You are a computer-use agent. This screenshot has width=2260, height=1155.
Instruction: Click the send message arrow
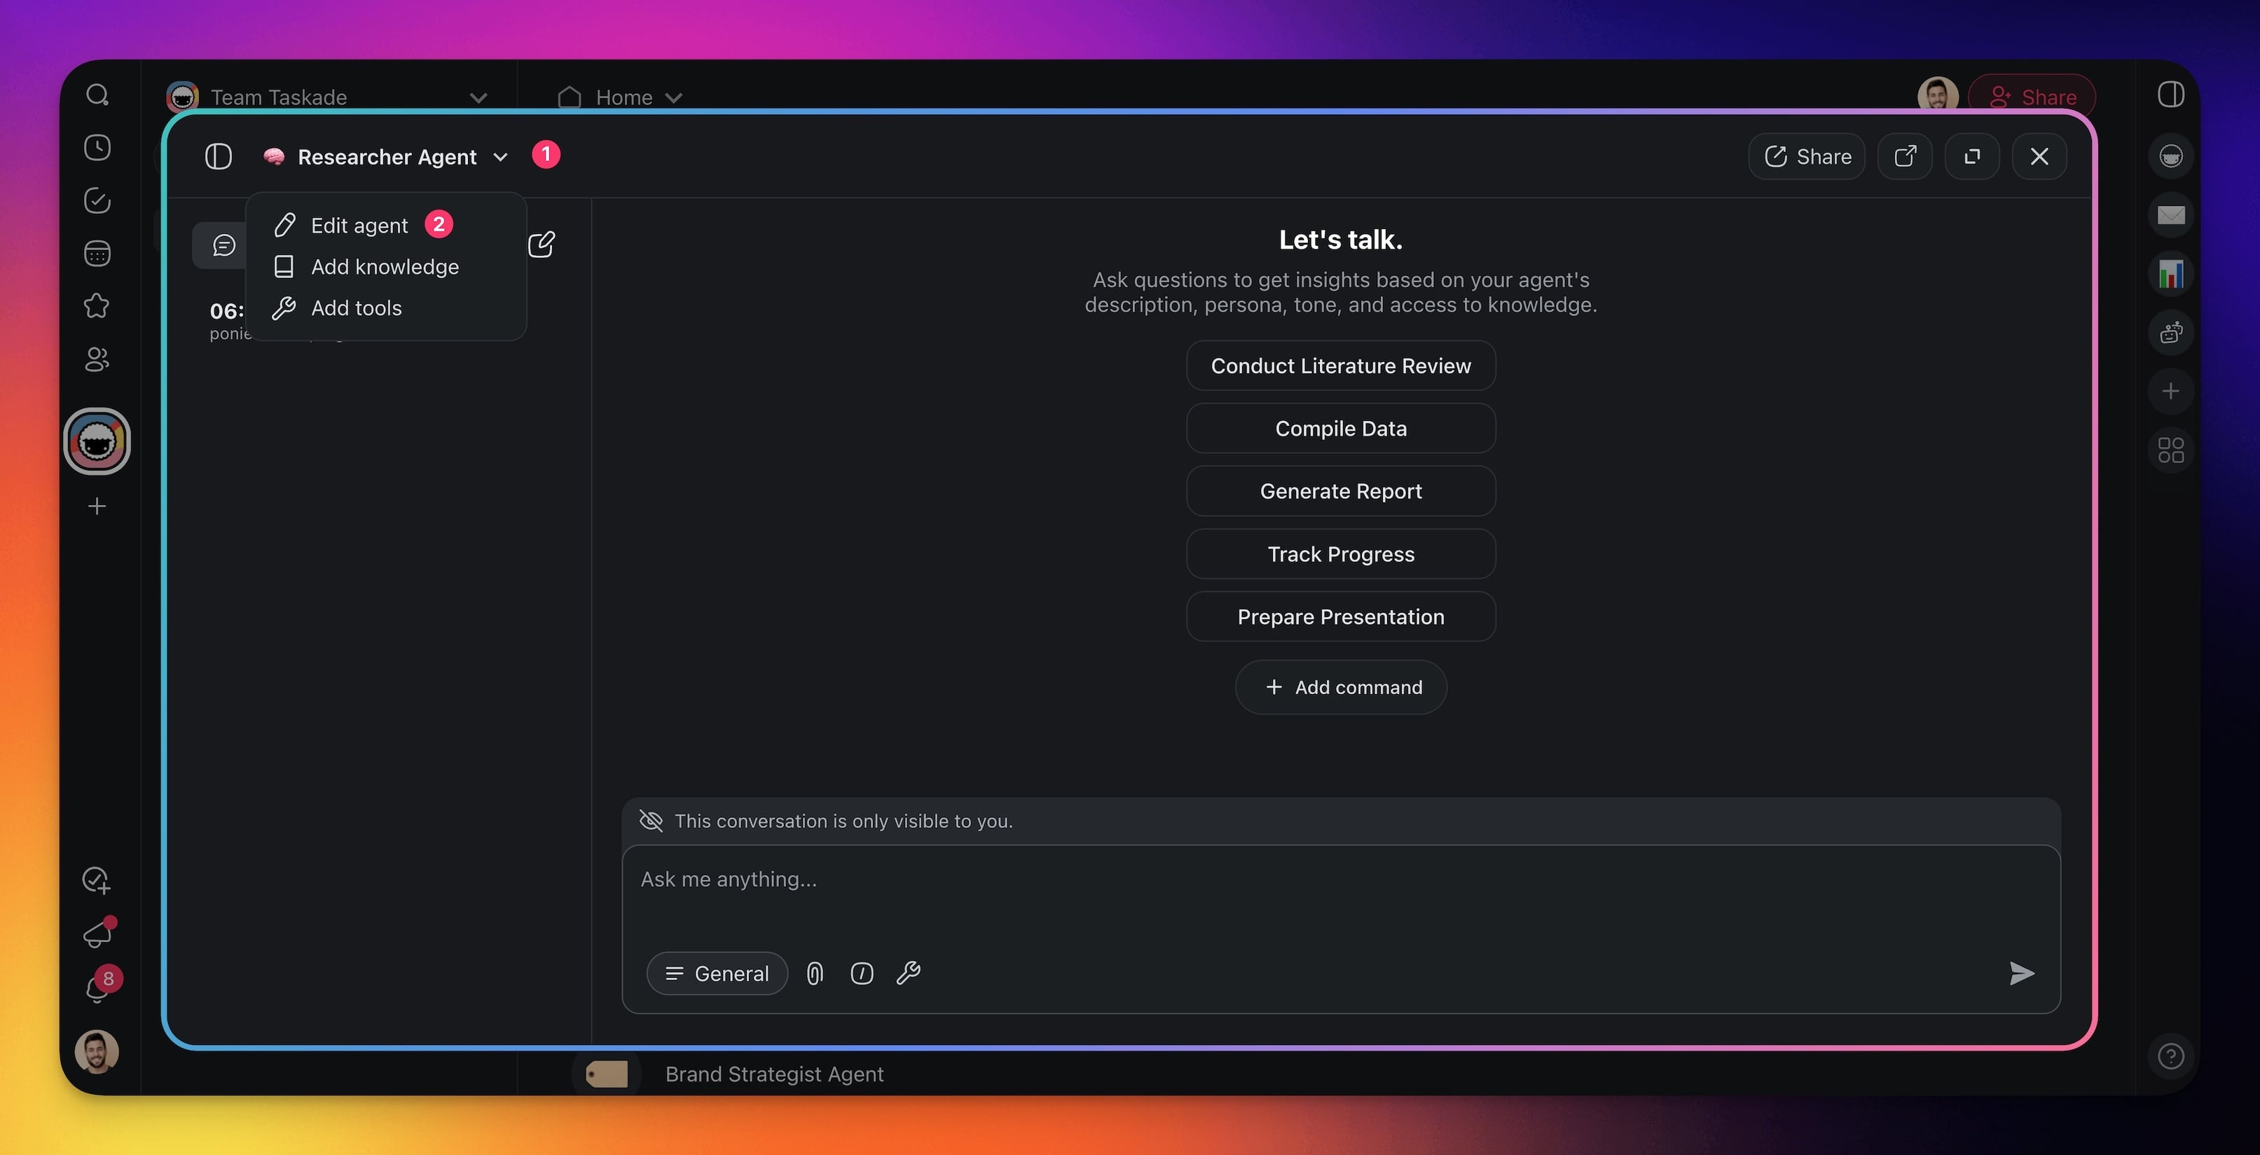pos(2021,974)
